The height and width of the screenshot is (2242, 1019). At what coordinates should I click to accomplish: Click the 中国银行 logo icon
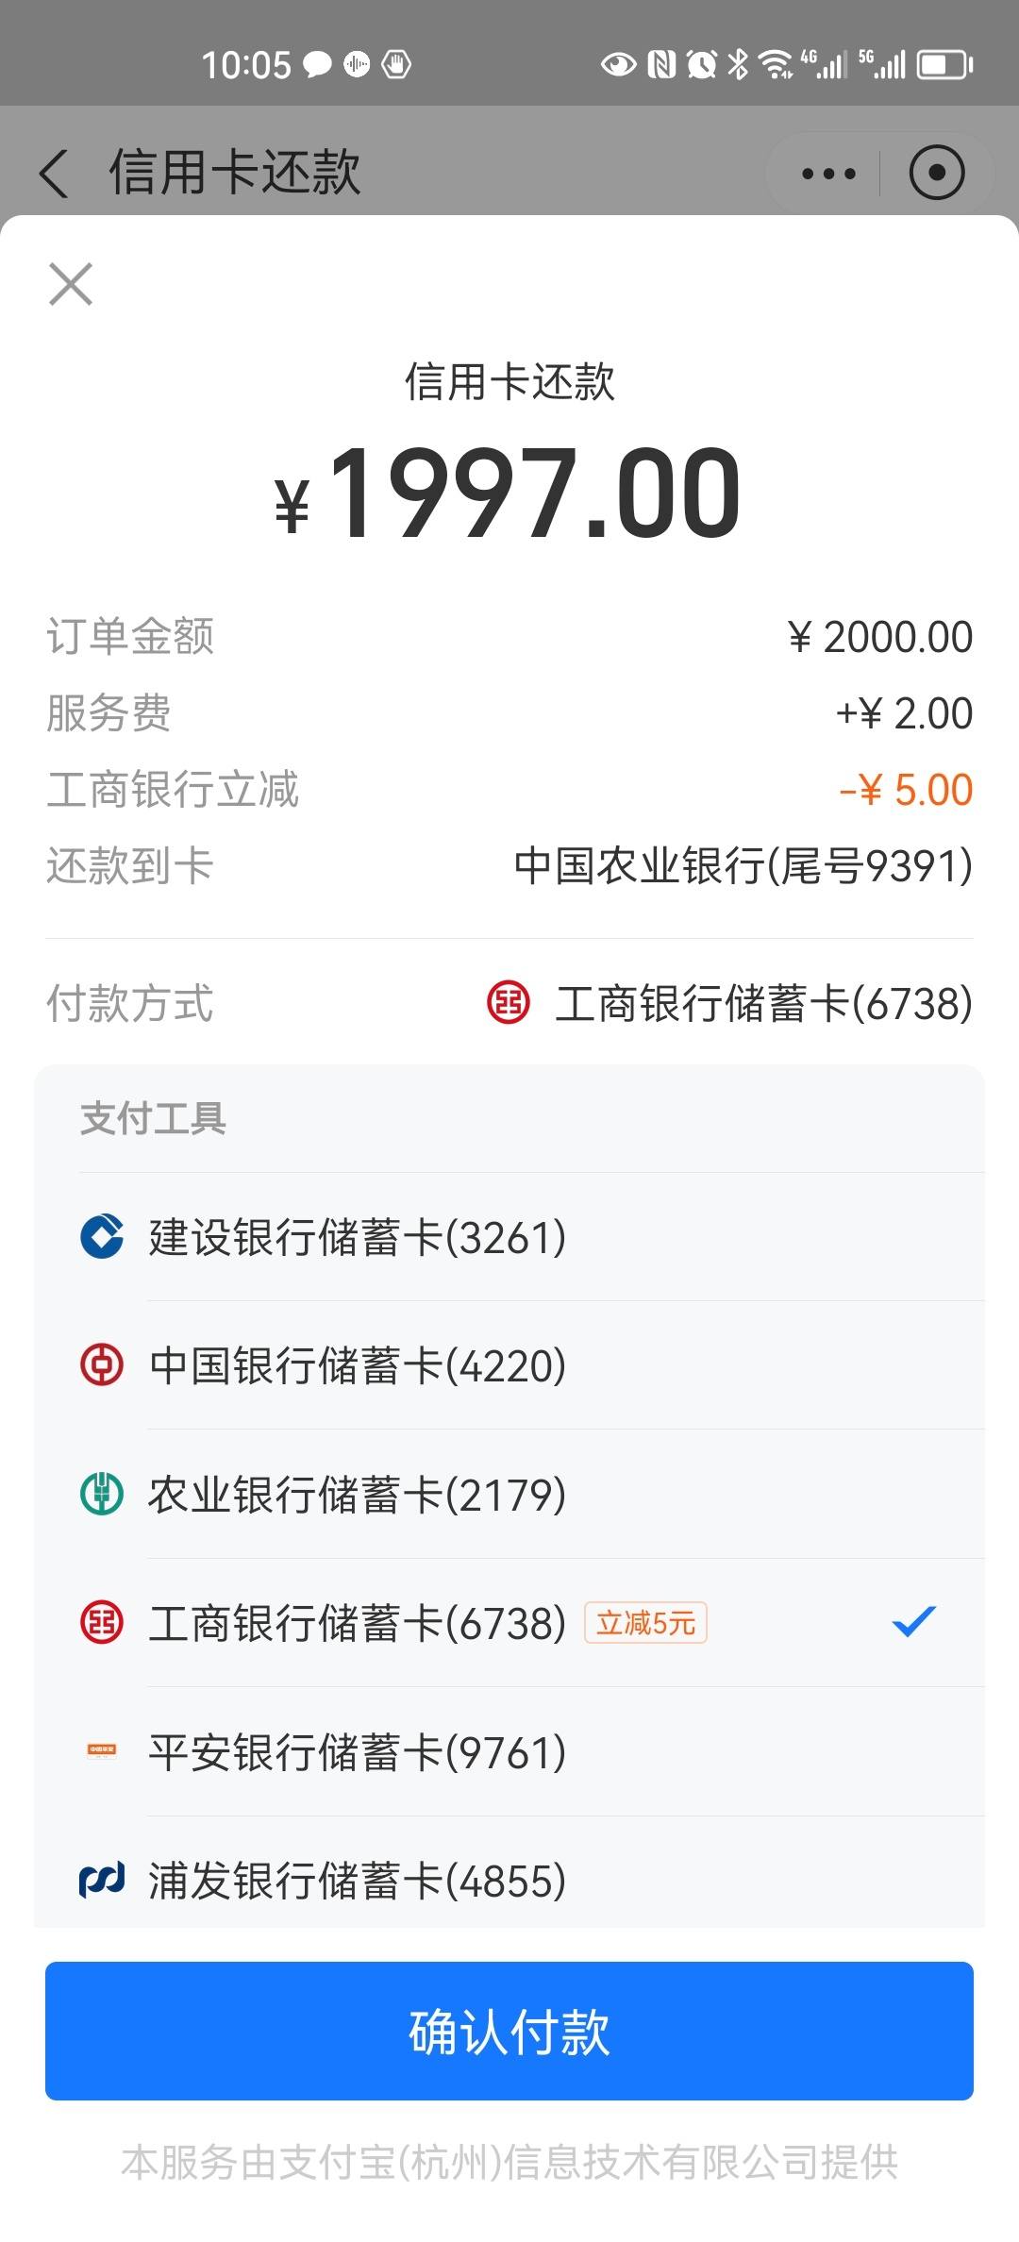click(102, 1364)
